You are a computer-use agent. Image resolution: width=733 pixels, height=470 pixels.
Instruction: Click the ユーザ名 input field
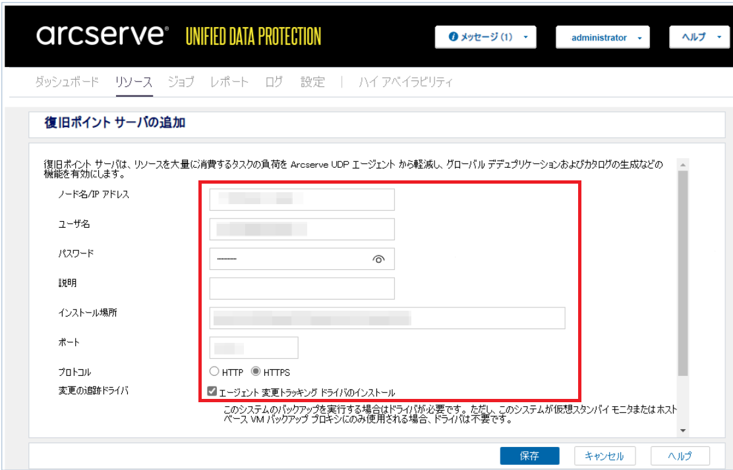click(x=302, y=229)
